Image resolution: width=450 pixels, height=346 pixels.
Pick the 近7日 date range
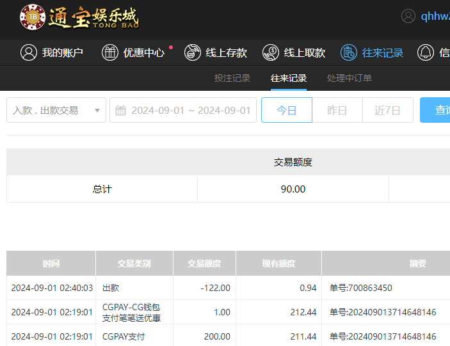pos(387,110)
